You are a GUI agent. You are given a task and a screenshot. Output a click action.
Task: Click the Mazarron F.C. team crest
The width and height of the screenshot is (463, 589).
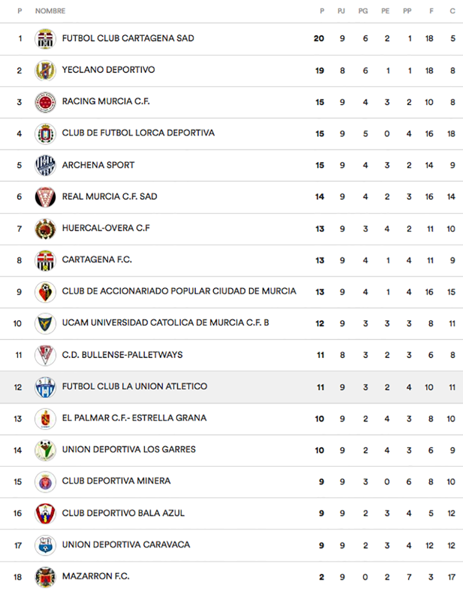pyautogui.click(x=45, y=577)
